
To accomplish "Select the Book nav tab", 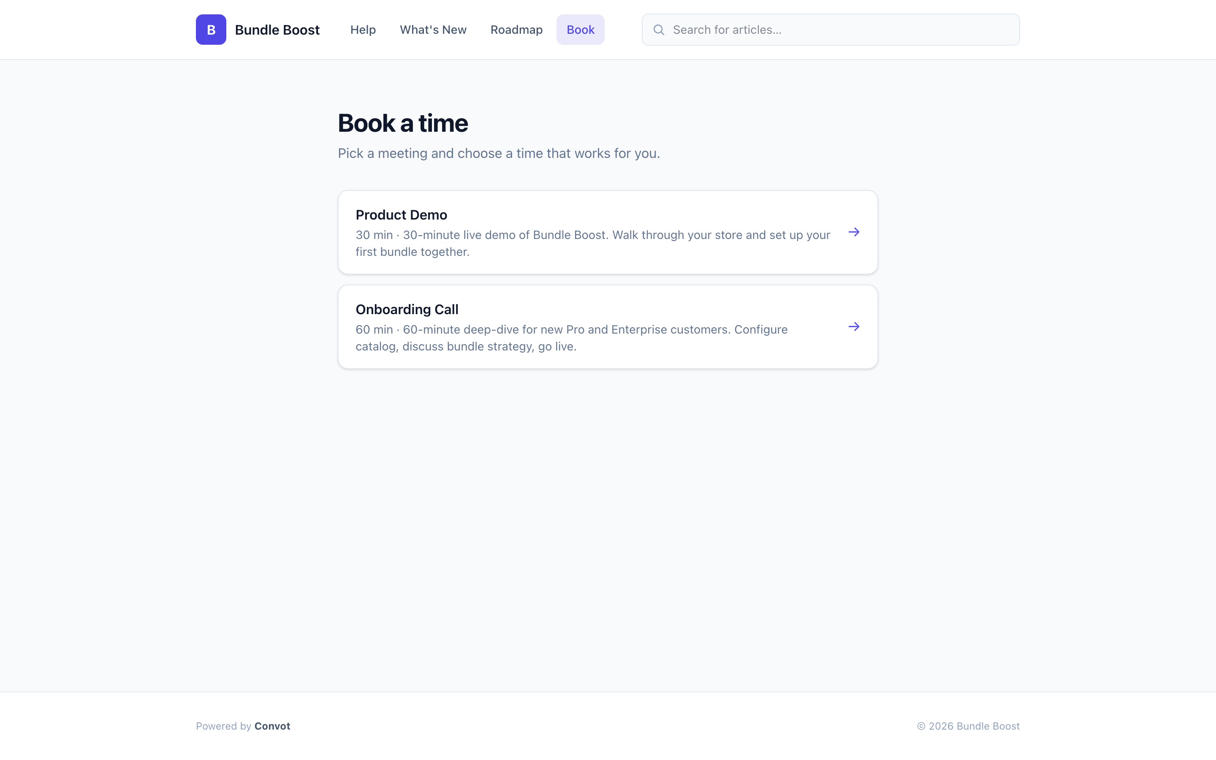I will (581, 30).
